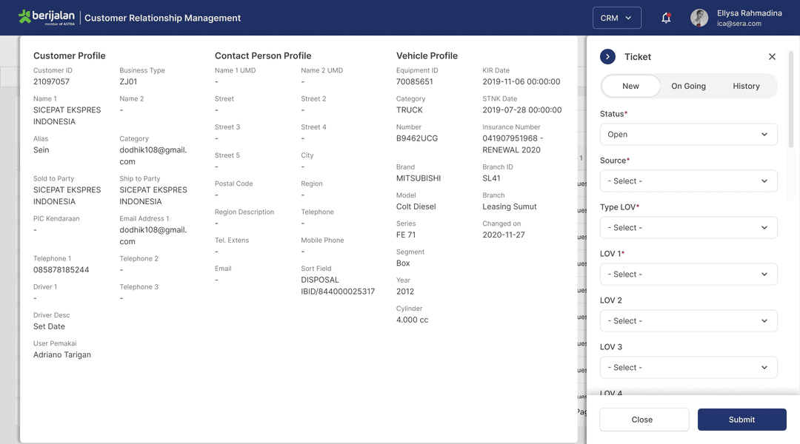Expand the Source dropdown

(x=688, y=181)
